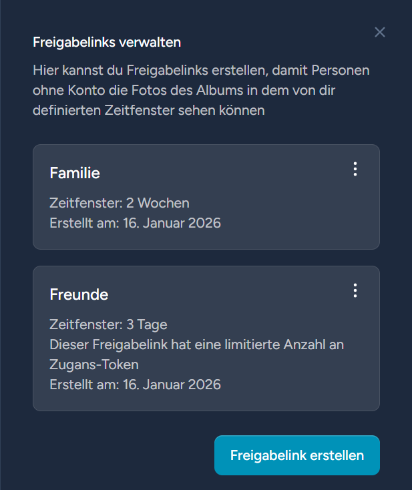Viewport: 412px width, 490px height.
Task: Click the "definierten Zeitfenster sehen können" line
Action: click(x=148, y=110)
